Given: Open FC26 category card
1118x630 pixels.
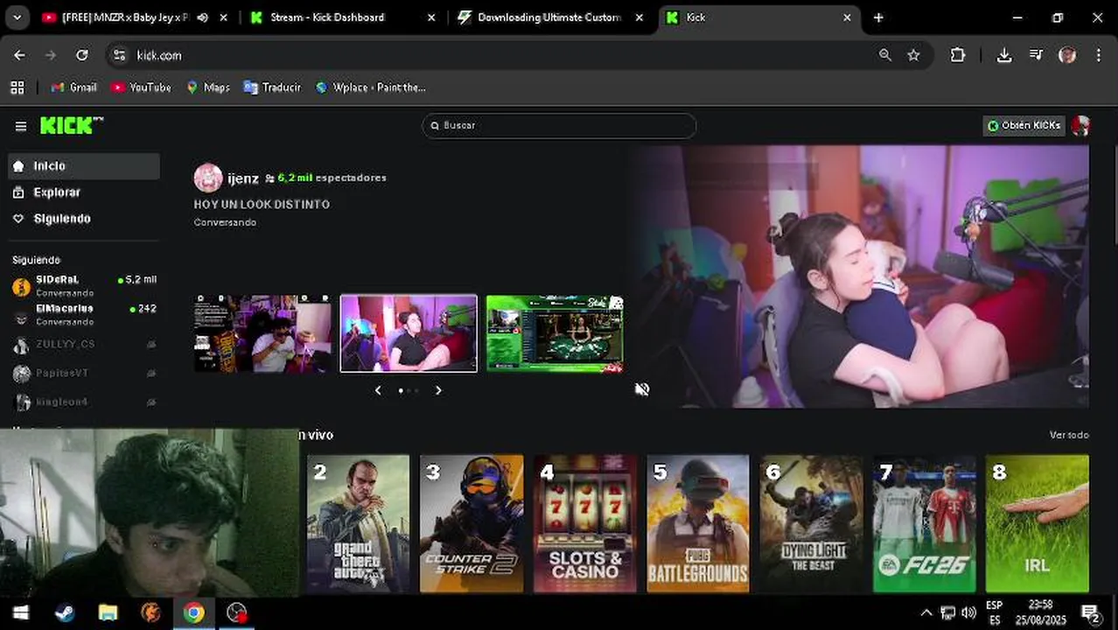Looking at the screenshot, I should pyautogui.click(x=925, y=523).
